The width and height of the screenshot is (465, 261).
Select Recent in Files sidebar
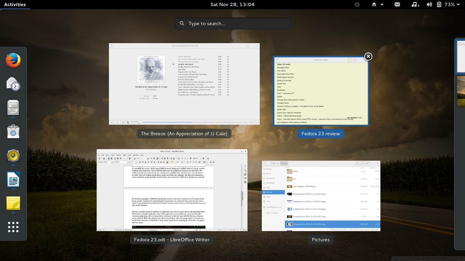click(273, 169)
